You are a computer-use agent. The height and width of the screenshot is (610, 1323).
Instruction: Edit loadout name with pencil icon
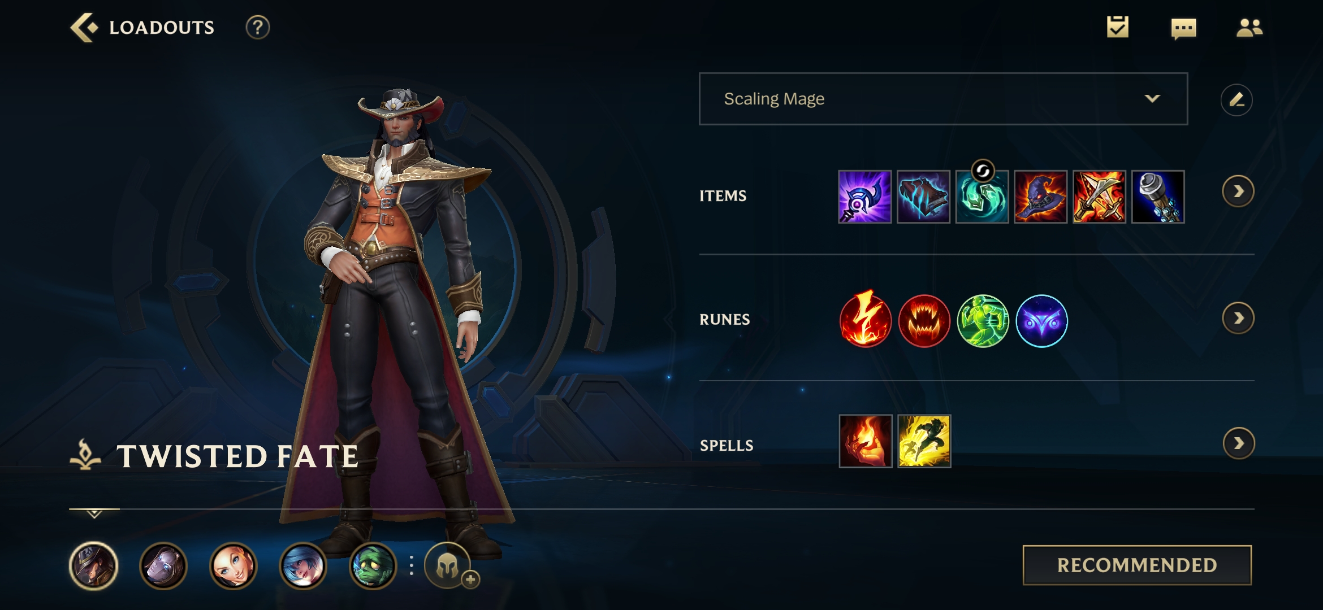tap(1236, 100)
